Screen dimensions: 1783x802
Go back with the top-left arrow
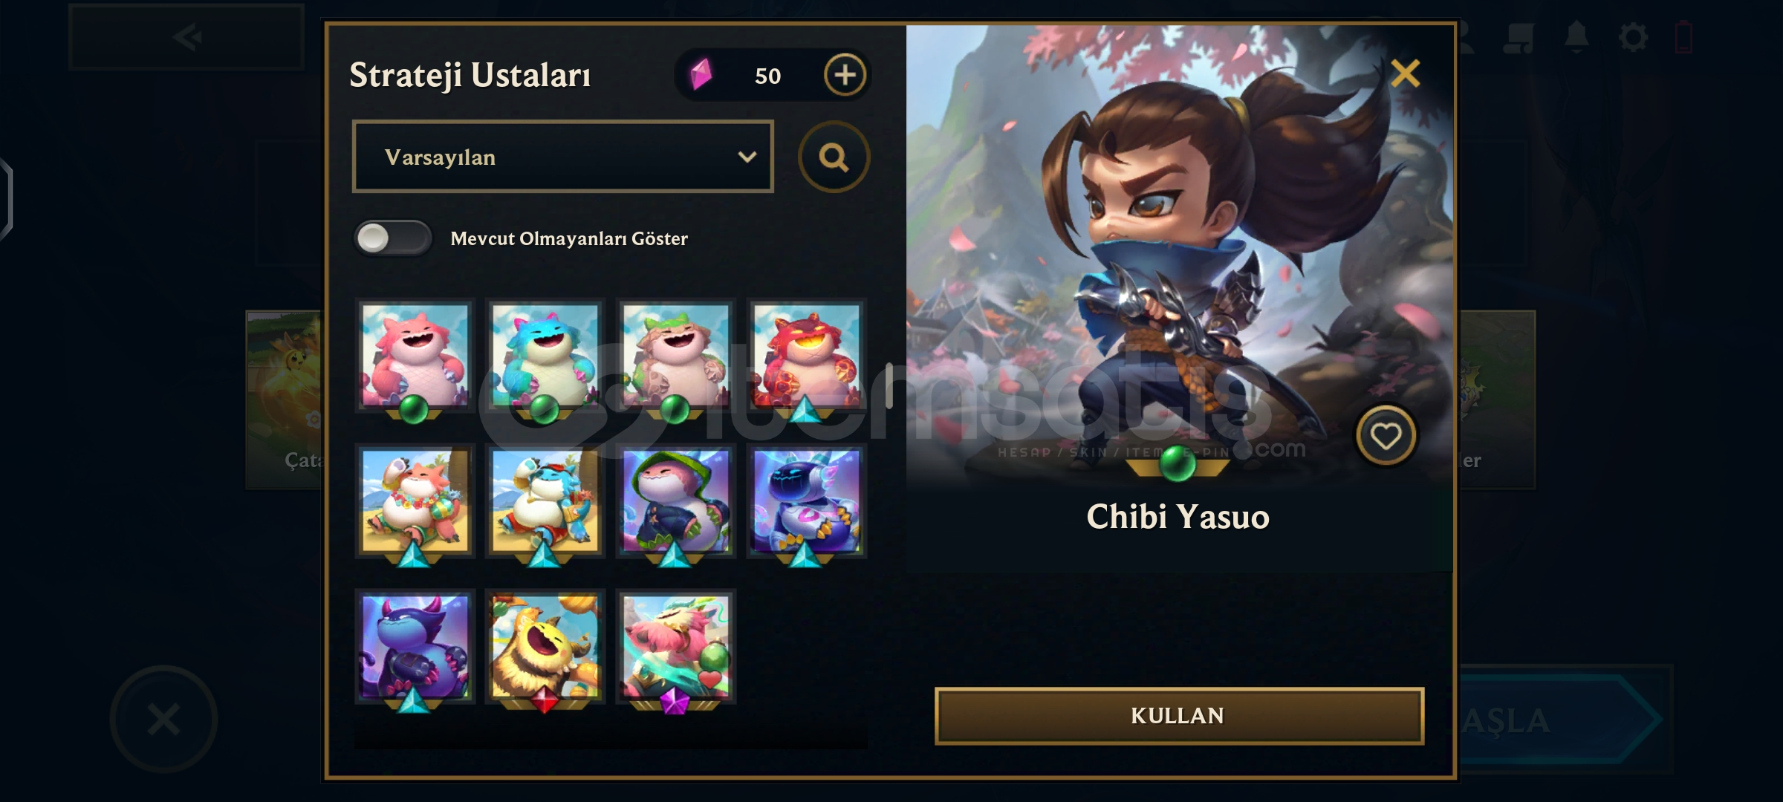pos(186,37)
